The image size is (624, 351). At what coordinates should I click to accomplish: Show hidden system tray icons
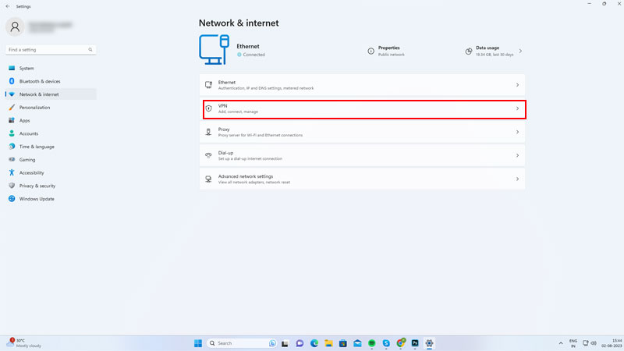pyautogui.click(x=561, y=343)
